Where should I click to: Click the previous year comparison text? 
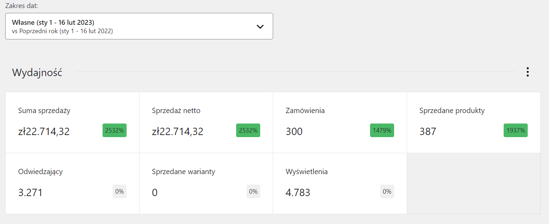click(x=62, y=31)
